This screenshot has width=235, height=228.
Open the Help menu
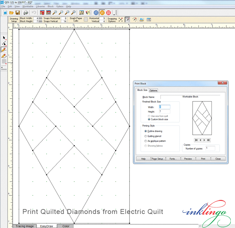point(69,7)
